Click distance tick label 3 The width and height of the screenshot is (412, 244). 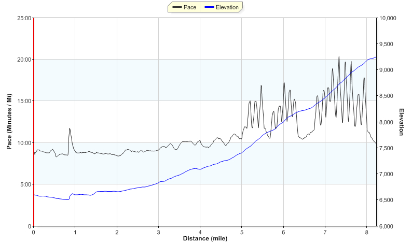[158, 232]
